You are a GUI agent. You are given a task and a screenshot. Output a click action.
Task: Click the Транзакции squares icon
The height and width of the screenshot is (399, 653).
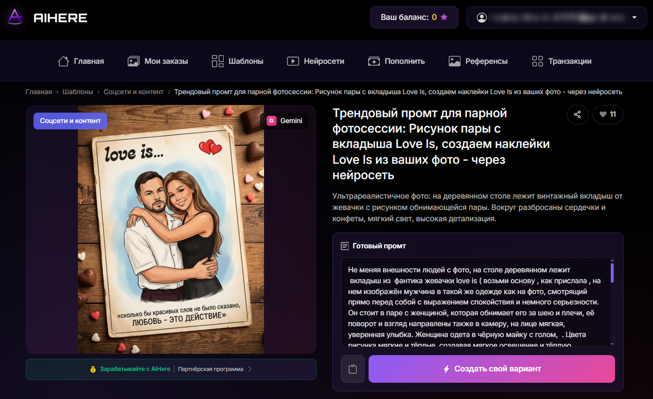[538, 61]
